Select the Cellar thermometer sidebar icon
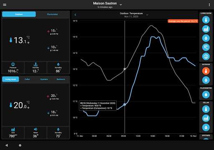 [x=206, y=109]
